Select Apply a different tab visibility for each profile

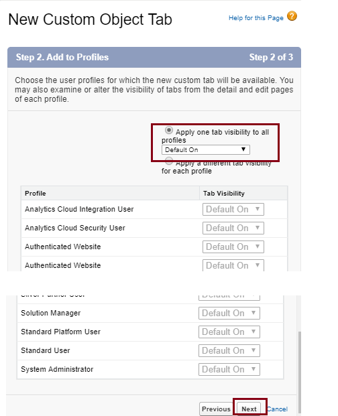tap(169, 161)
